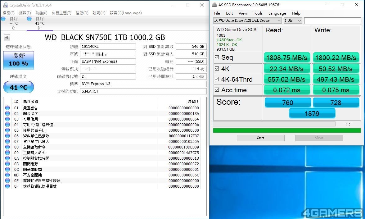The height and width of the screenshot is (219, 365).
Task: Uncheck the Seq test checkbox
Action: [x=217, y=57]
